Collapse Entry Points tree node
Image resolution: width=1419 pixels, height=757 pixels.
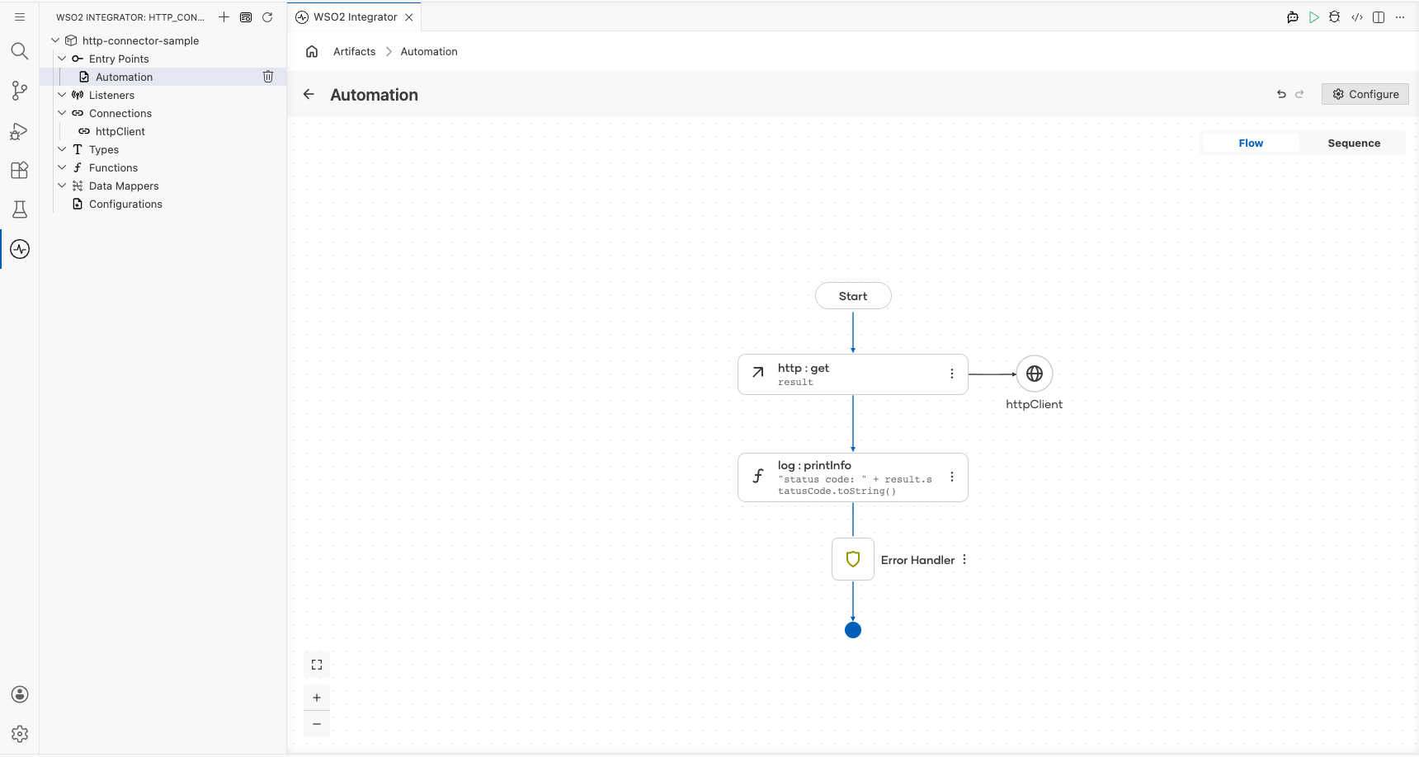[62, 59]
